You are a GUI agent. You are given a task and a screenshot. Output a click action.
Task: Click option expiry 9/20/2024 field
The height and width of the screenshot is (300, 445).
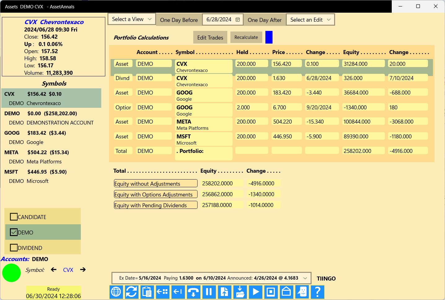point(322,107)
